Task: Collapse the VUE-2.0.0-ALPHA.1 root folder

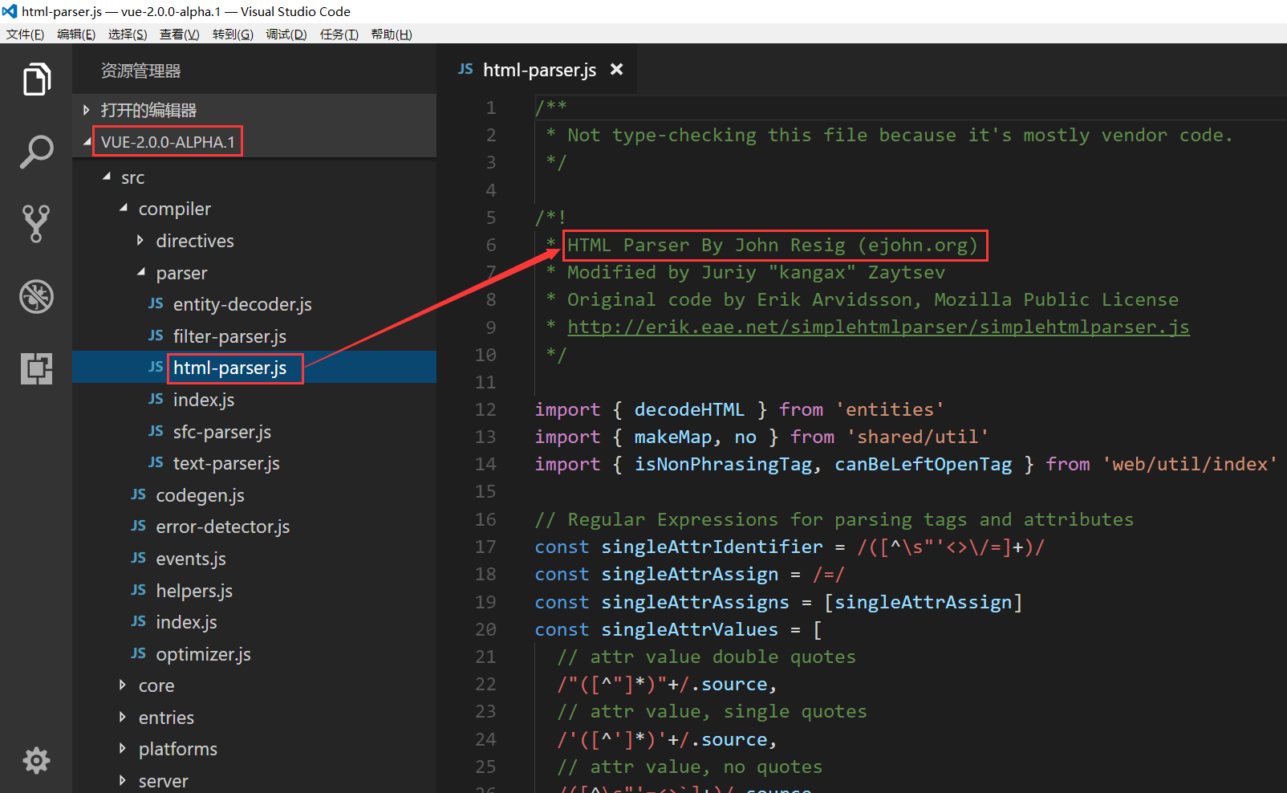Action: pyautogui.click(x=87, y=141)
